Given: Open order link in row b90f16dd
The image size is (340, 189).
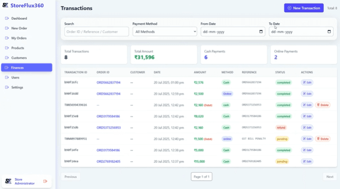Looking at the screenshot, I should 109,94.
